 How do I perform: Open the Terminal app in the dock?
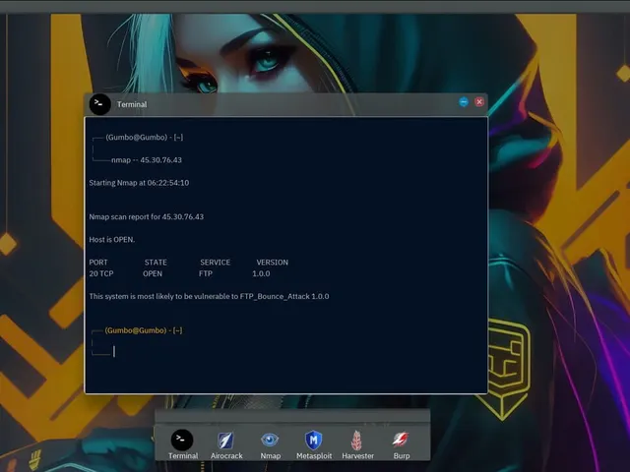(182, 444)
